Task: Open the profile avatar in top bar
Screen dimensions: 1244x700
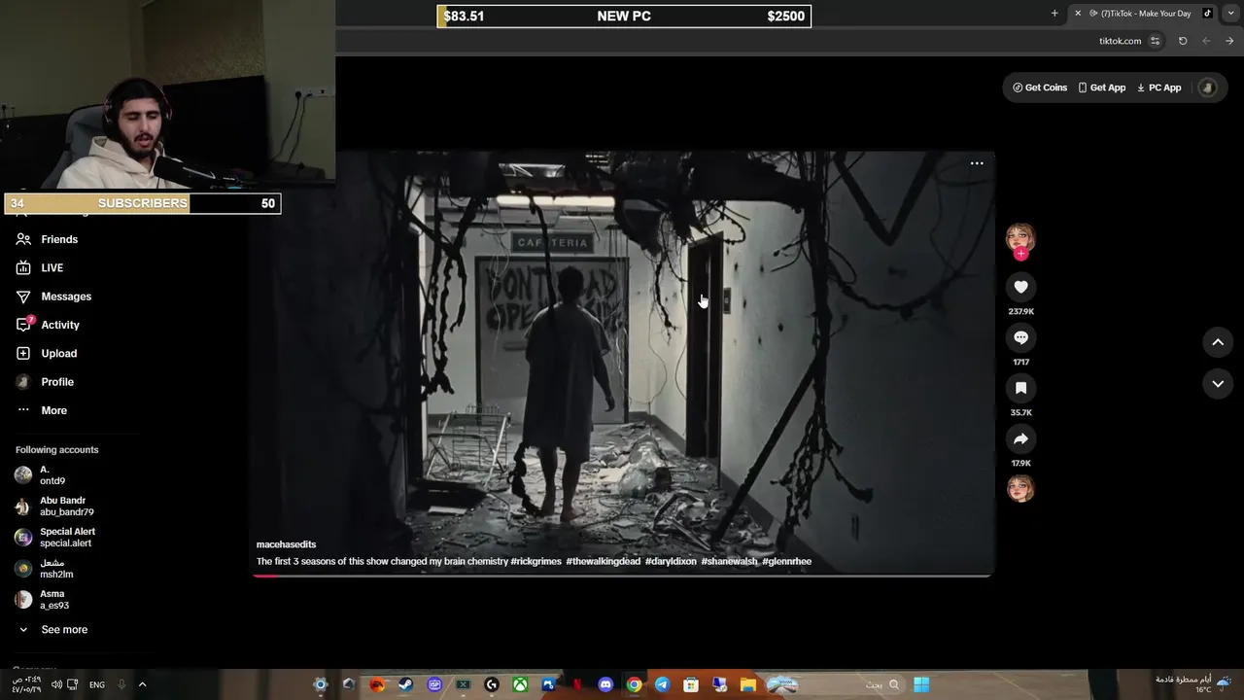Action: (1208, 87)
